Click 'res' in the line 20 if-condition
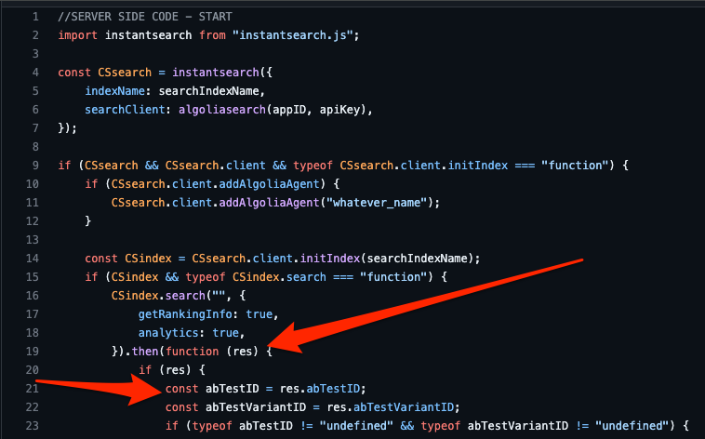705x439 pixels. click(176, 370)
